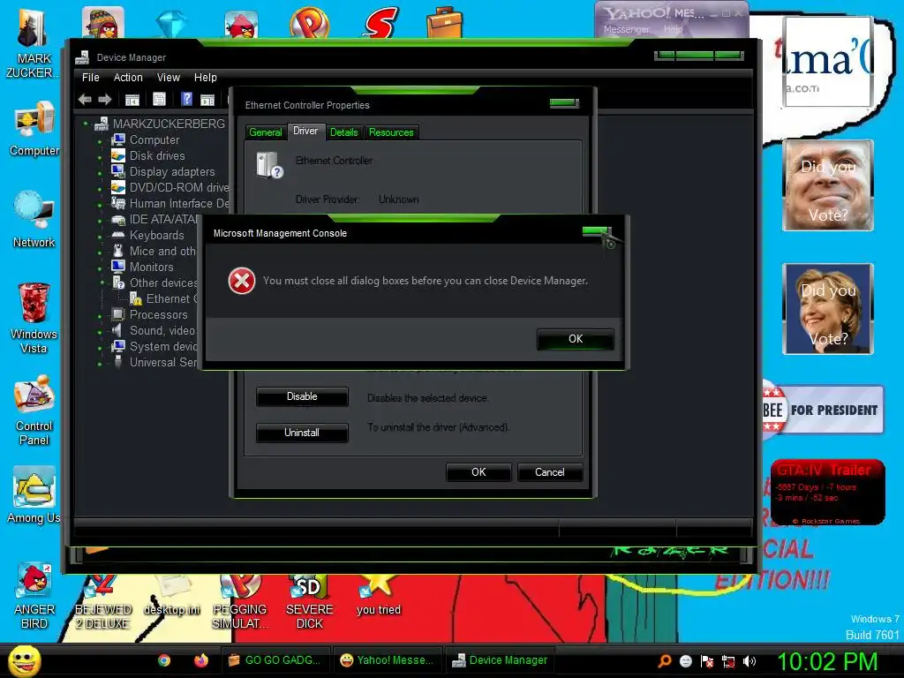Viewport: 904px width, 678px height.
Task: Click the 10:02 PM taskbar clock
Action: (827, 661)
